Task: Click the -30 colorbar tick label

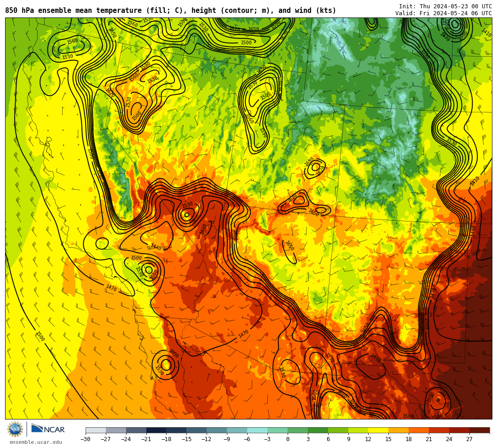Action: click(86, 439)
